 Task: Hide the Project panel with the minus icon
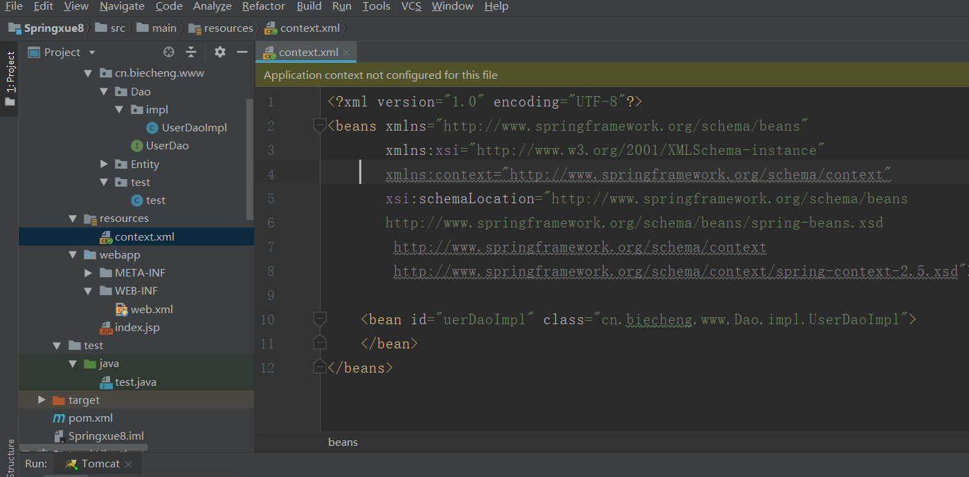242,52
